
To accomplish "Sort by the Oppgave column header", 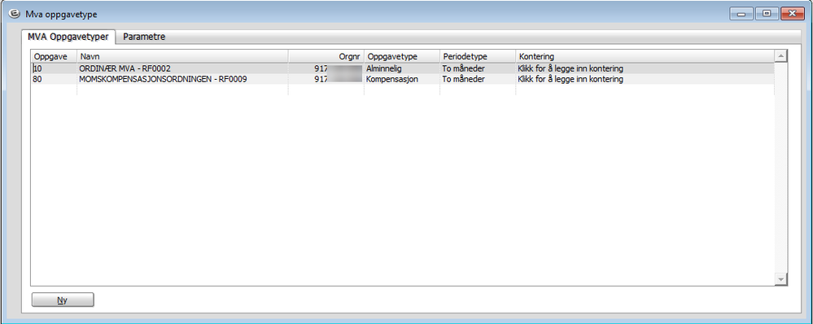I will pos(54,56).
